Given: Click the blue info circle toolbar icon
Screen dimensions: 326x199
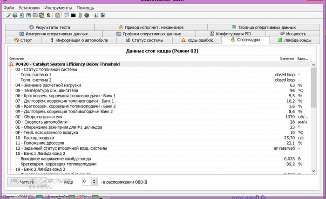Looking at the screenshot, I should click(95, 15).
